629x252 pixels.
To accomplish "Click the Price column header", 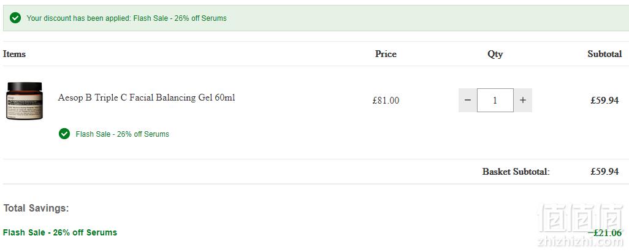I will [386, 54].
